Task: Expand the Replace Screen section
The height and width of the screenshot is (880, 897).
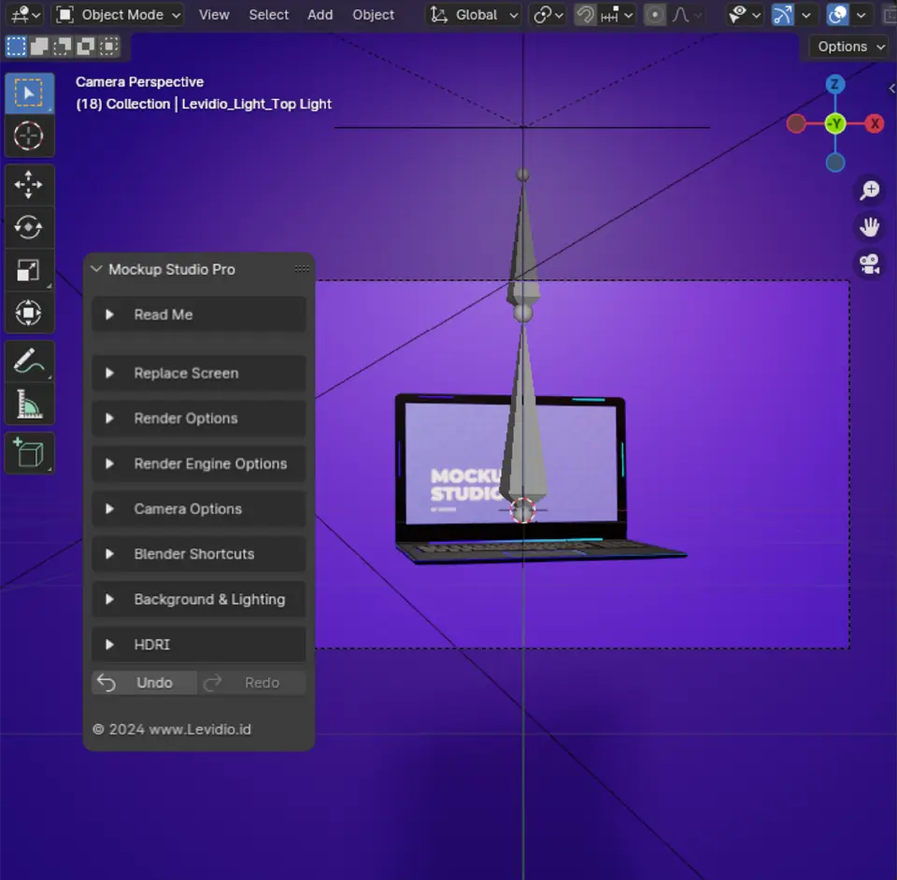Action: coord(198,374)
